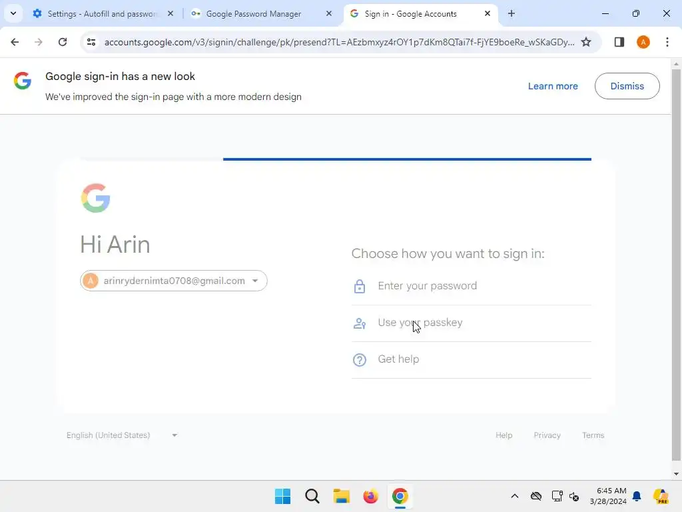Open the Privacy footer link
682x512 pixels.
coord(547,435)
